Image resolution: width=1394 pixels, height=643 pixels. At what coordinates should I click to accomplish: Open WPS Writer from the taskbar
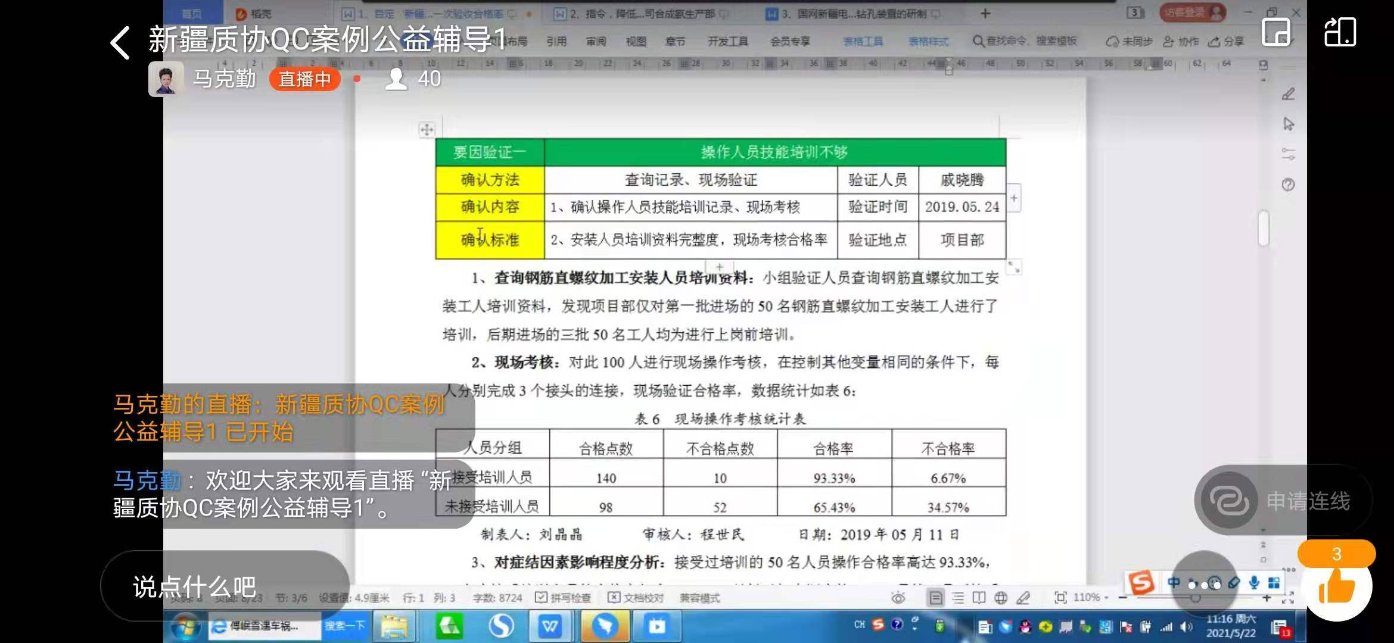[550, 626]
